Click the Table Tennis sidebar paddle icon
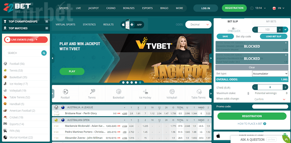The width and height of the screenshot is (291, 143). pos(5,97)
